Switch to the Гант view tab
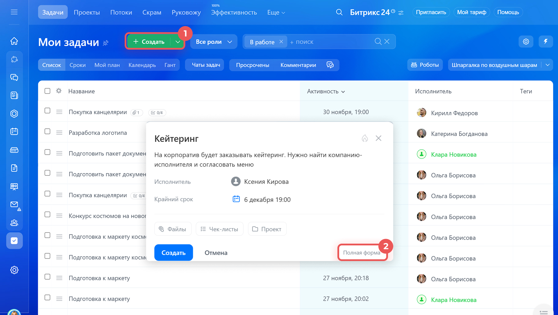This screenshot has width=558, height=315. coord(170,65)
